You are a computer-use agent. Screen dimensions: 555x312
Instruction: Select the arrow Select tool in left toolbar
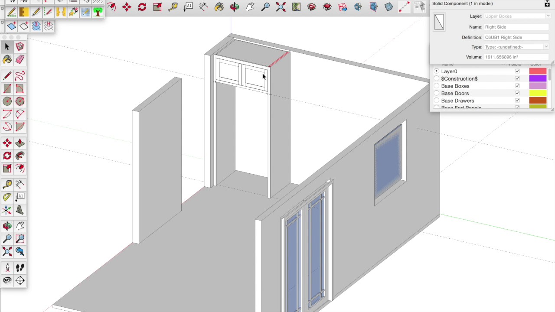(x=7, y=47)
